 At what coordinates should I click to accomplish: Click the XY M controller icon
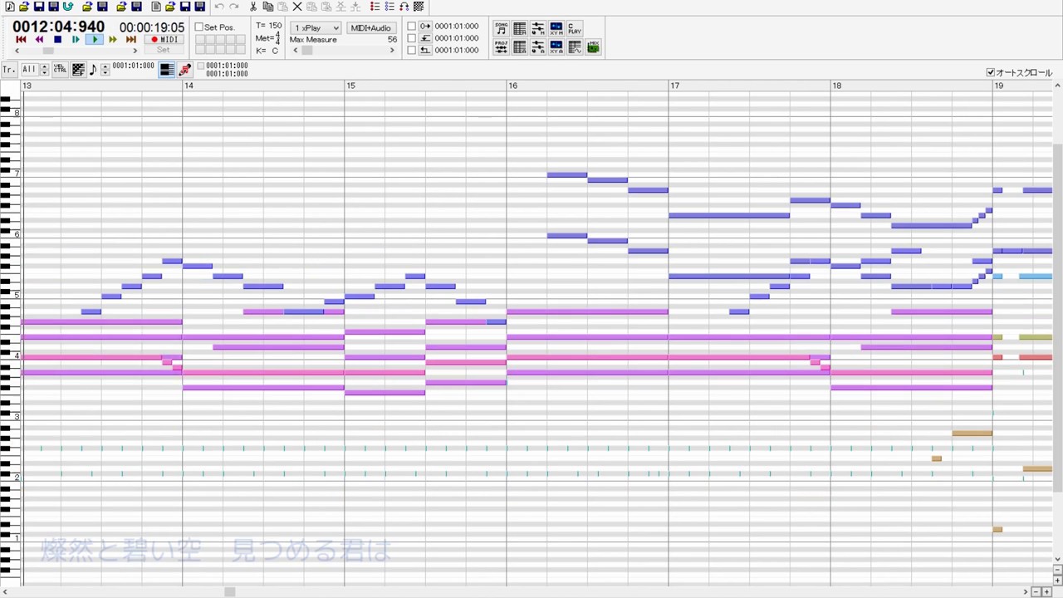click(x=556, y=29)
